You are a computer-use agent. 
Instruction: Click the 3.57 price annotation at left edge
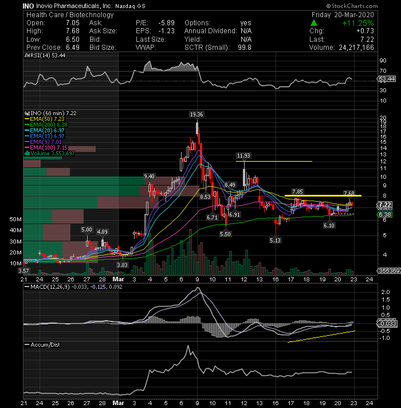tap(23, 271)
